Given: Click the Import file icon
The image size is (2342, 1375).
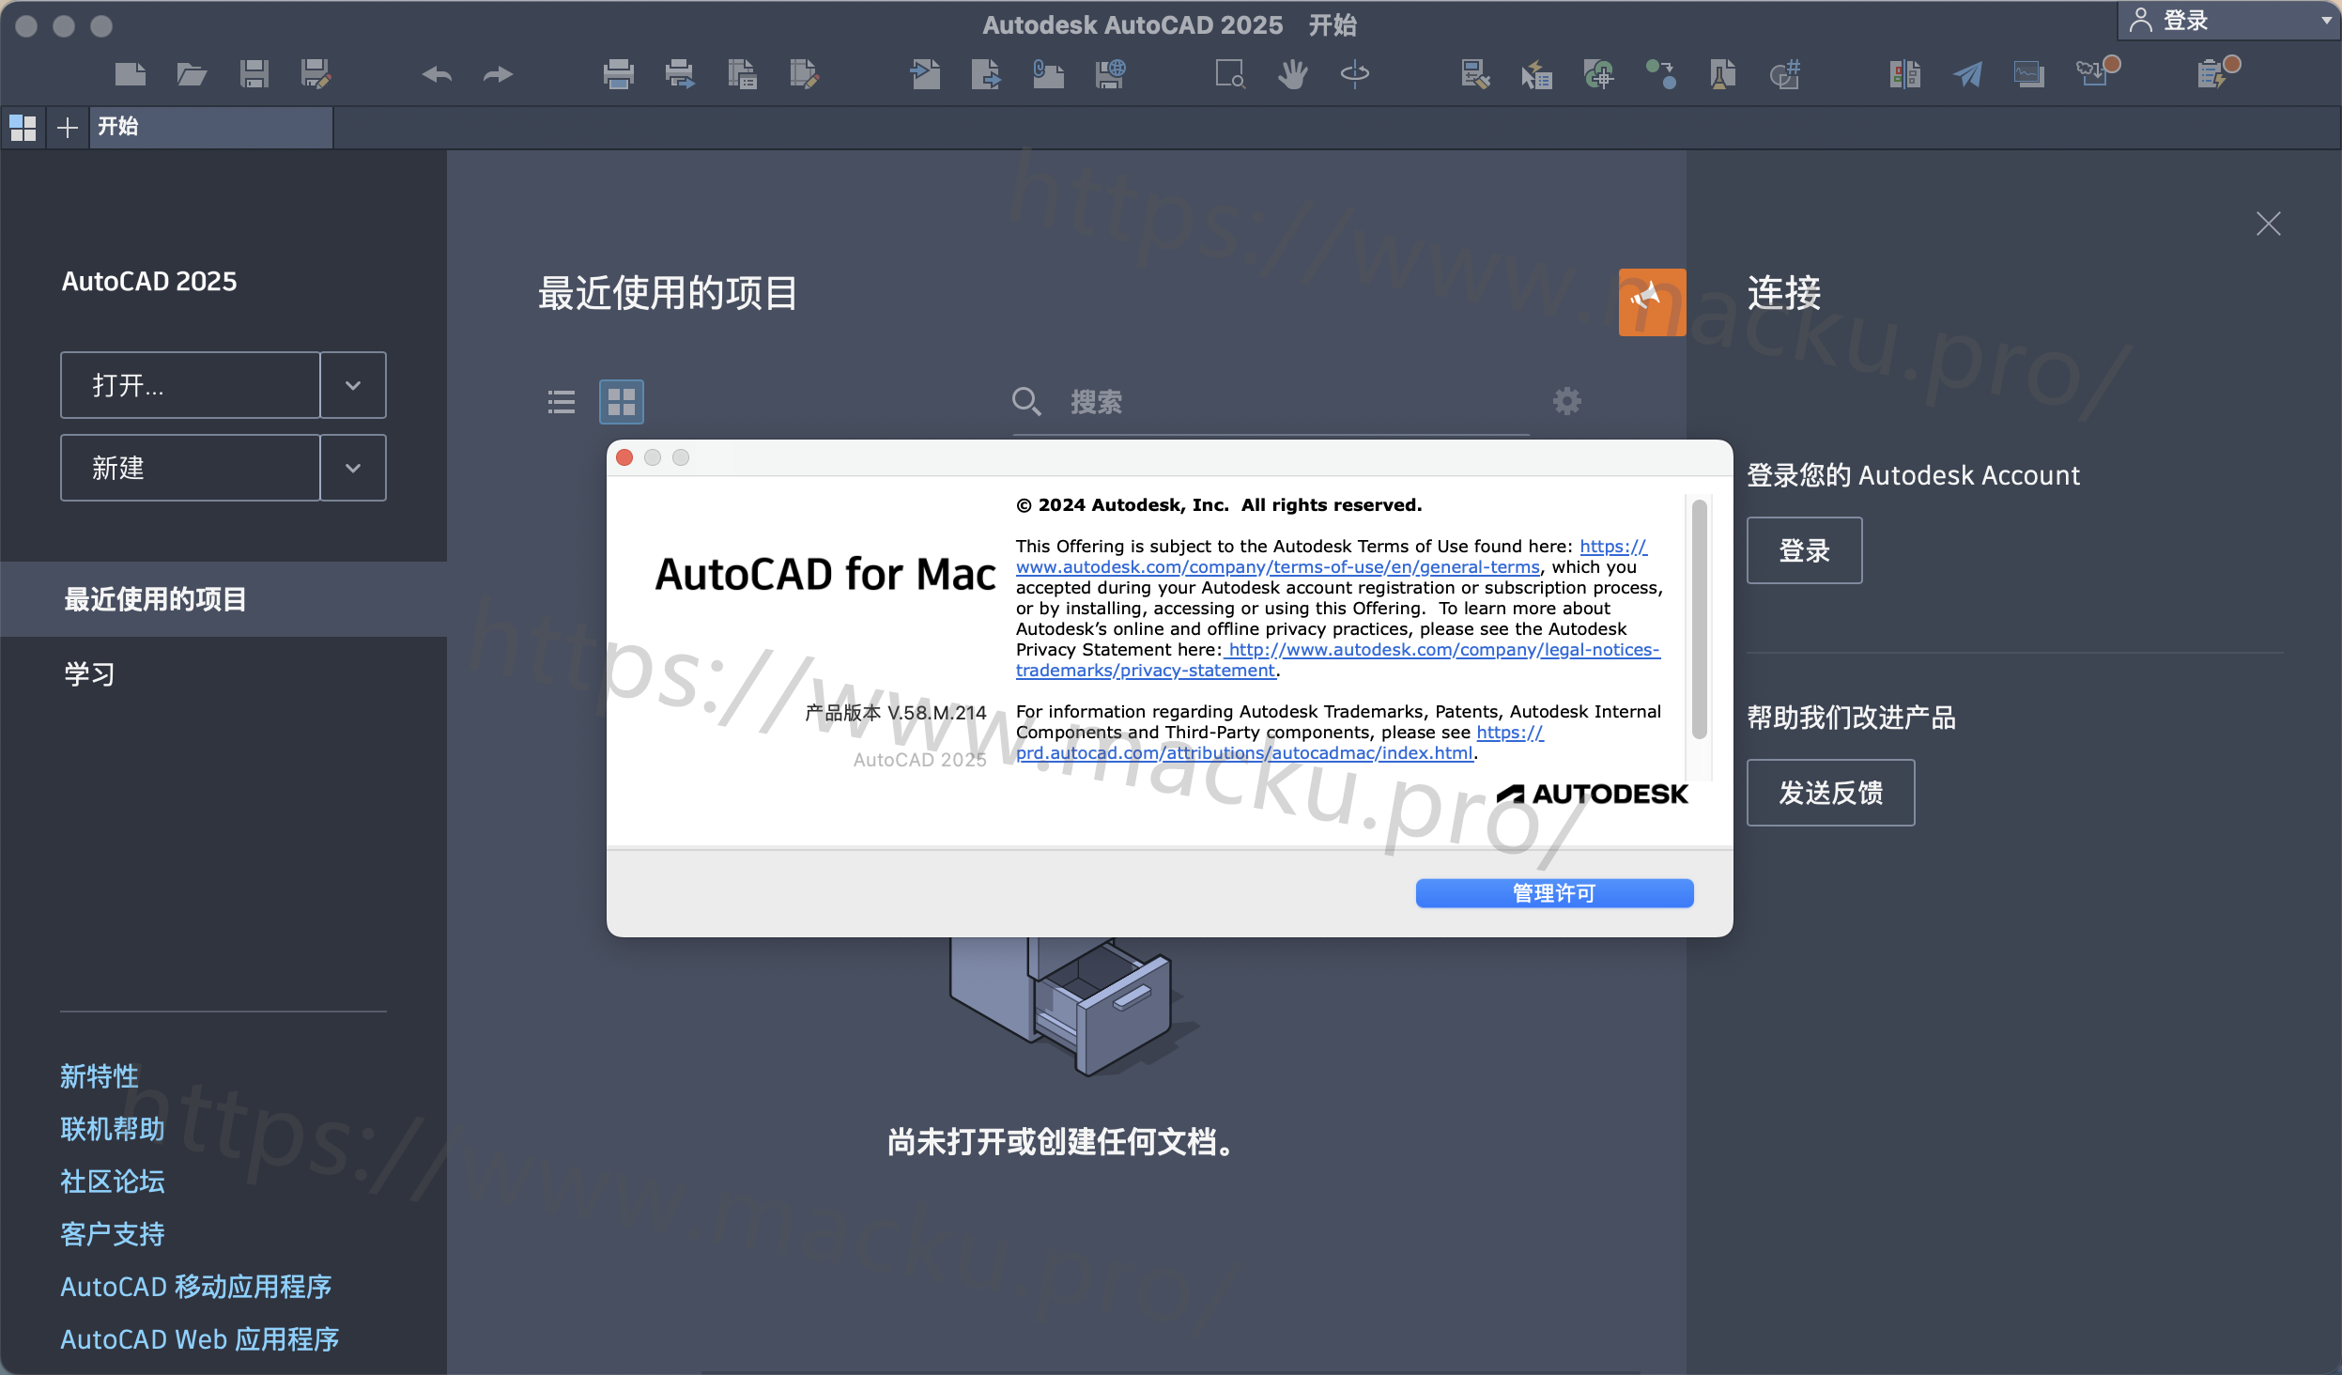Looking at the screenshot, I should pos(926,74).
